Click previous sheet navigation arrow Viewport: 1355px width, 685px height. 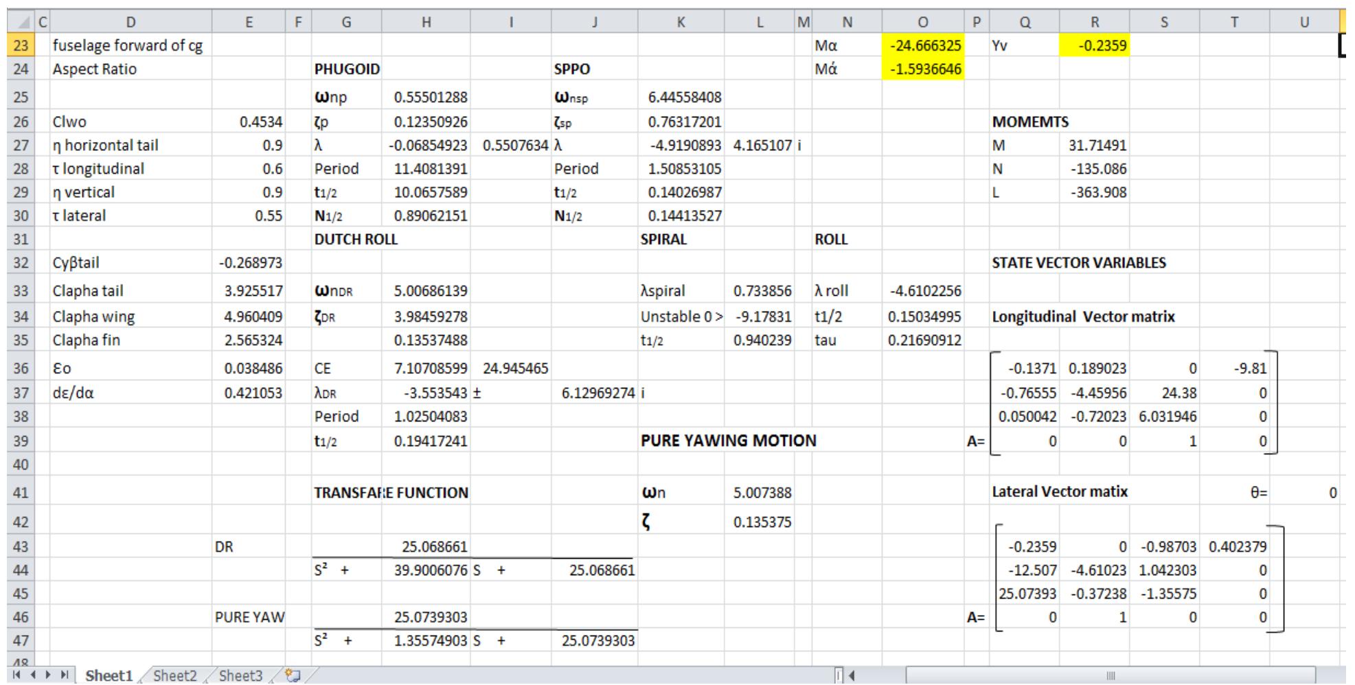click(x=34, y=675)
